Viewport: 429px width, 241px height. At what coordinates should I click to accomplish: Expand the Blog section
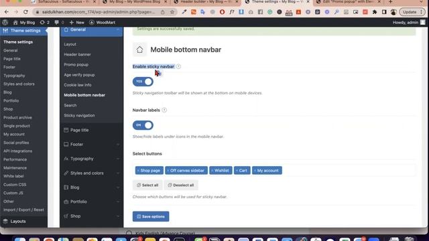click(91, 187)
